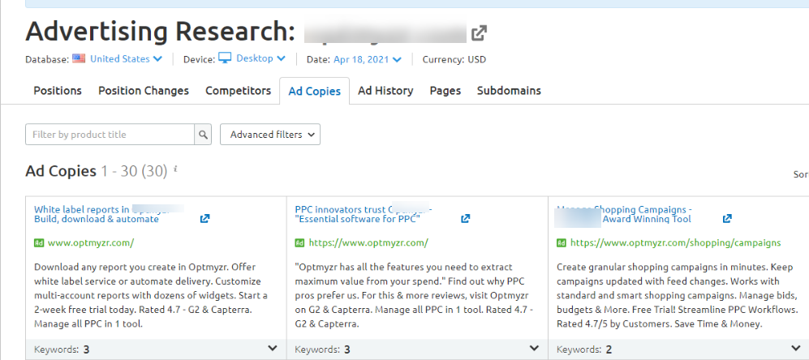This screenshot has height=360, width=809.
Task: Expand keywords for White label reports ad
Action: [273, 349]
